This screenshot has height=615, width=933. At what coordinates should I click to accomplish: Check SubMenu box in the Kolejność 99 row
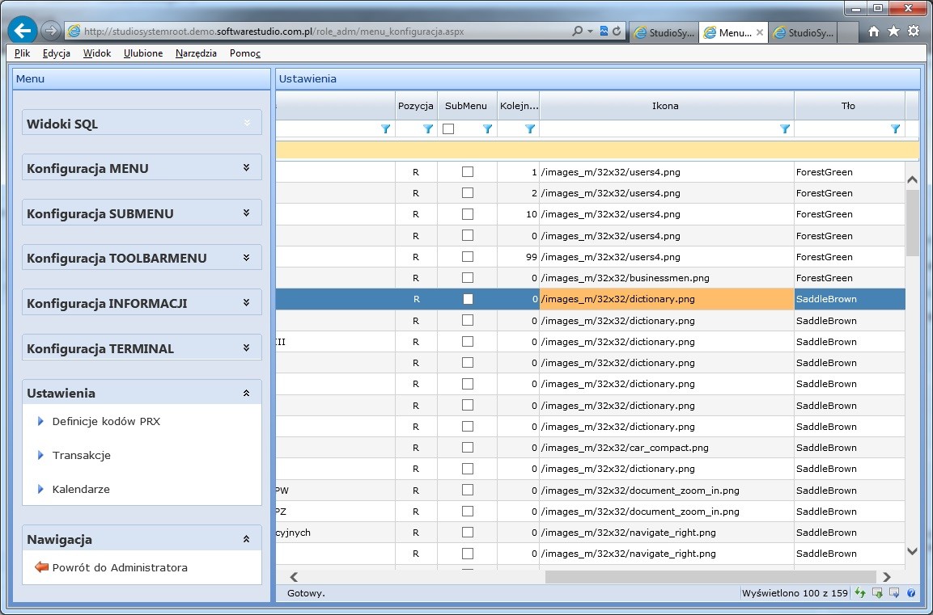[x=468, y=257]
